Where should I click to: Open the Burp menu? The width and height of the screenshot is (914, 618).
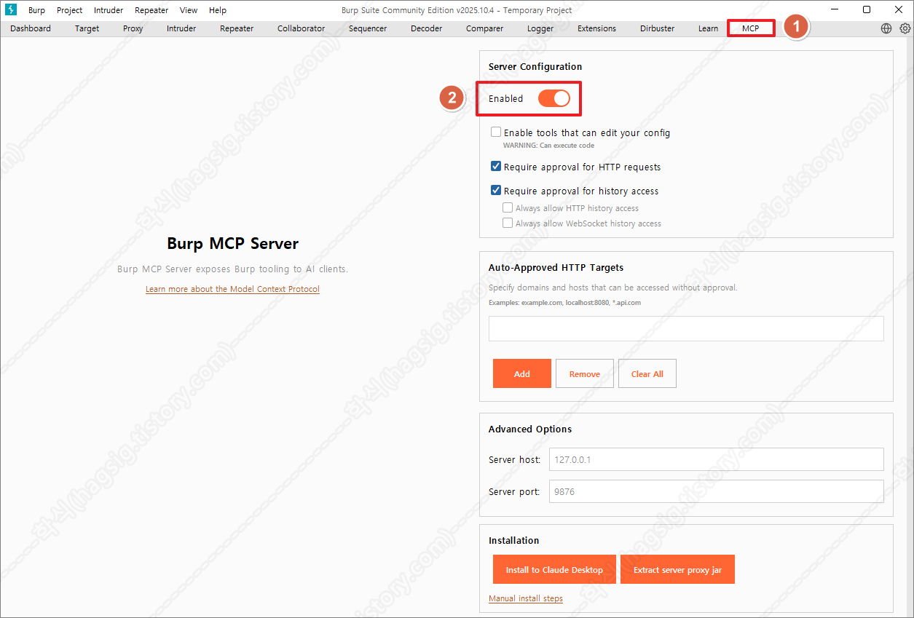point(36,10)
